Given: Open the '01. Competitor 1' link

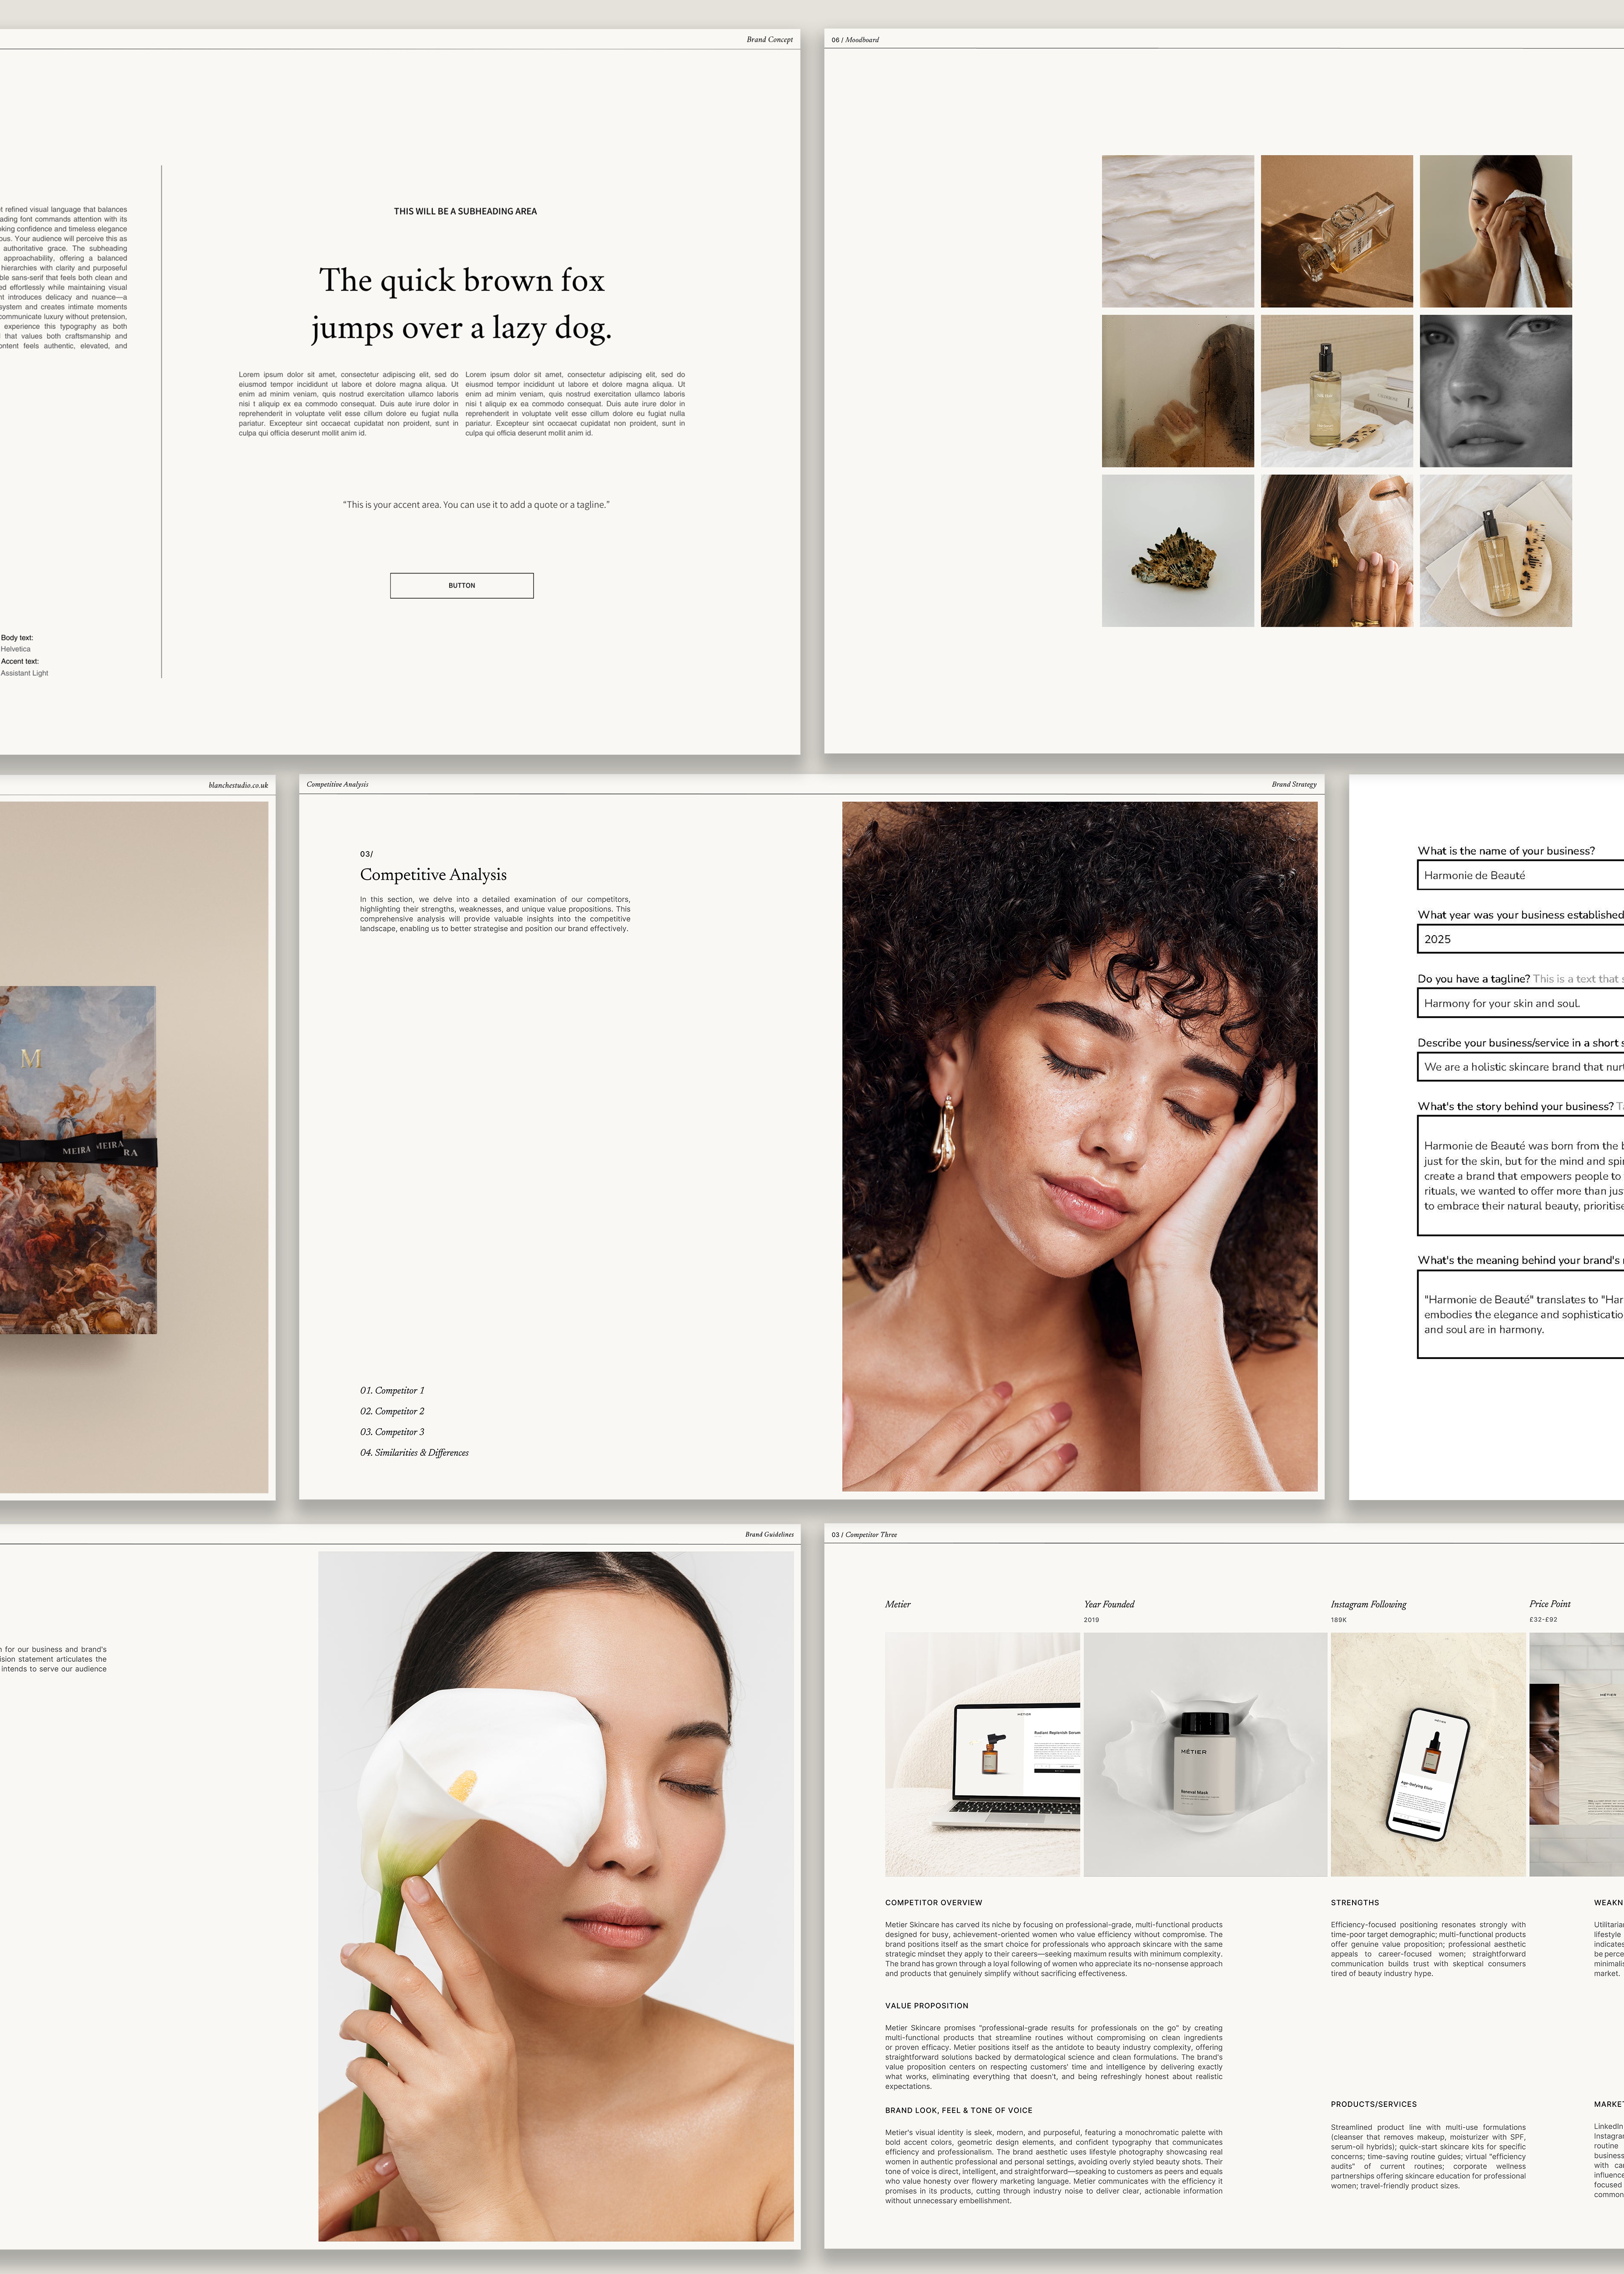Looking at the screenshot, I should 392,1390.
